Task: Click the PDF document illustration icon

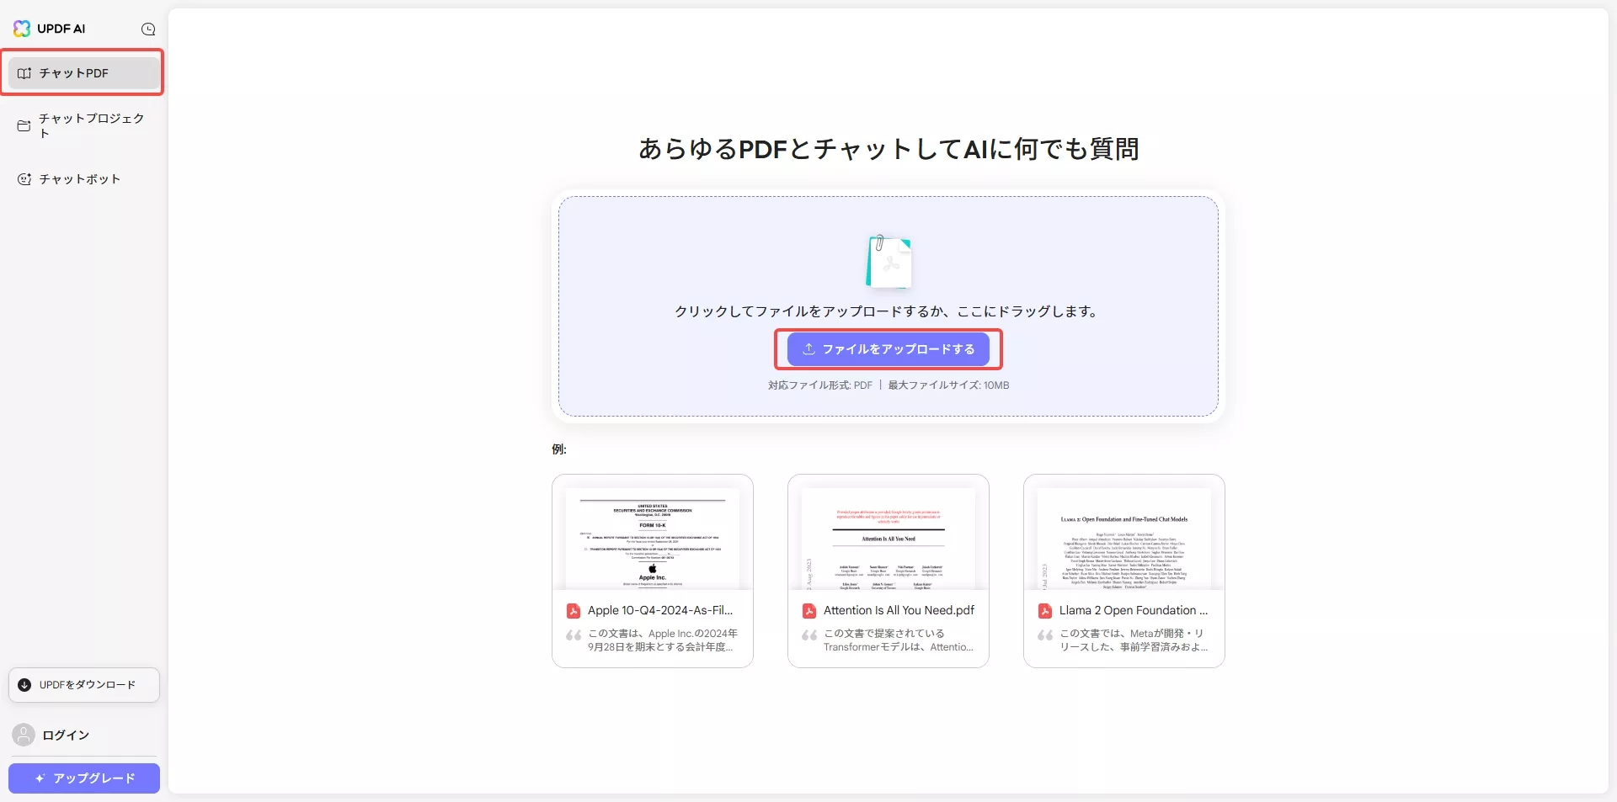Action: (889, 262)
